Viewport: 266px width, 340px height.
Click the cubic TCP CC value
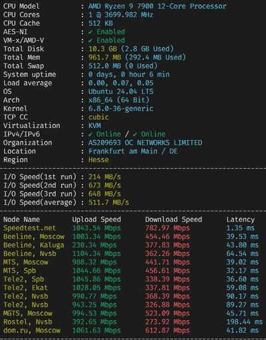pos(98,117)
